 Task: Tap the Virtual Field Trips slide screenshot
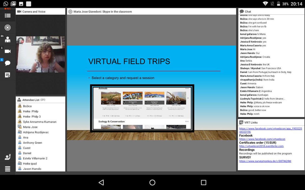pos(142,108)
